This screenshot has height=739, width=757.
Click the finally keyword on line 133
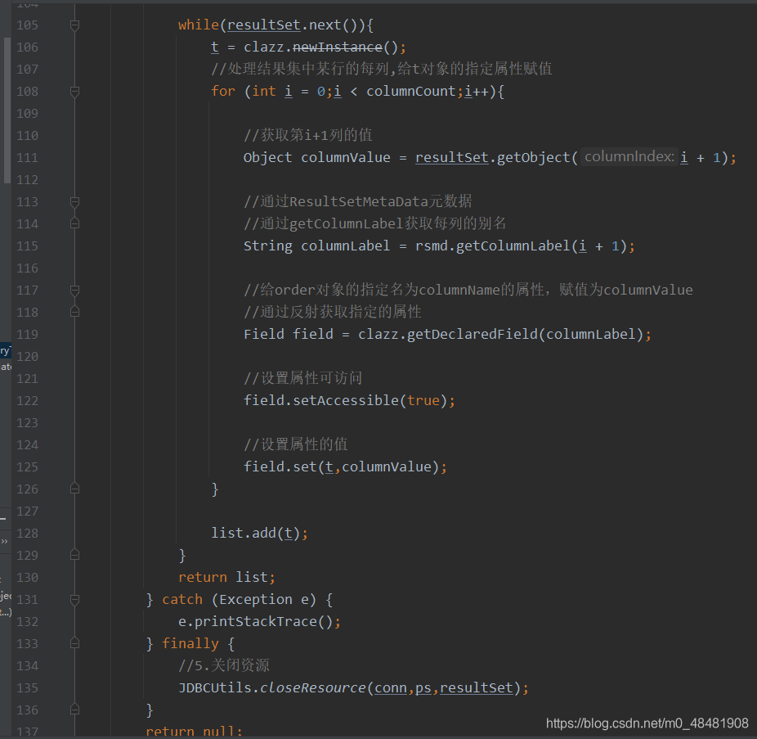(190, 644)
